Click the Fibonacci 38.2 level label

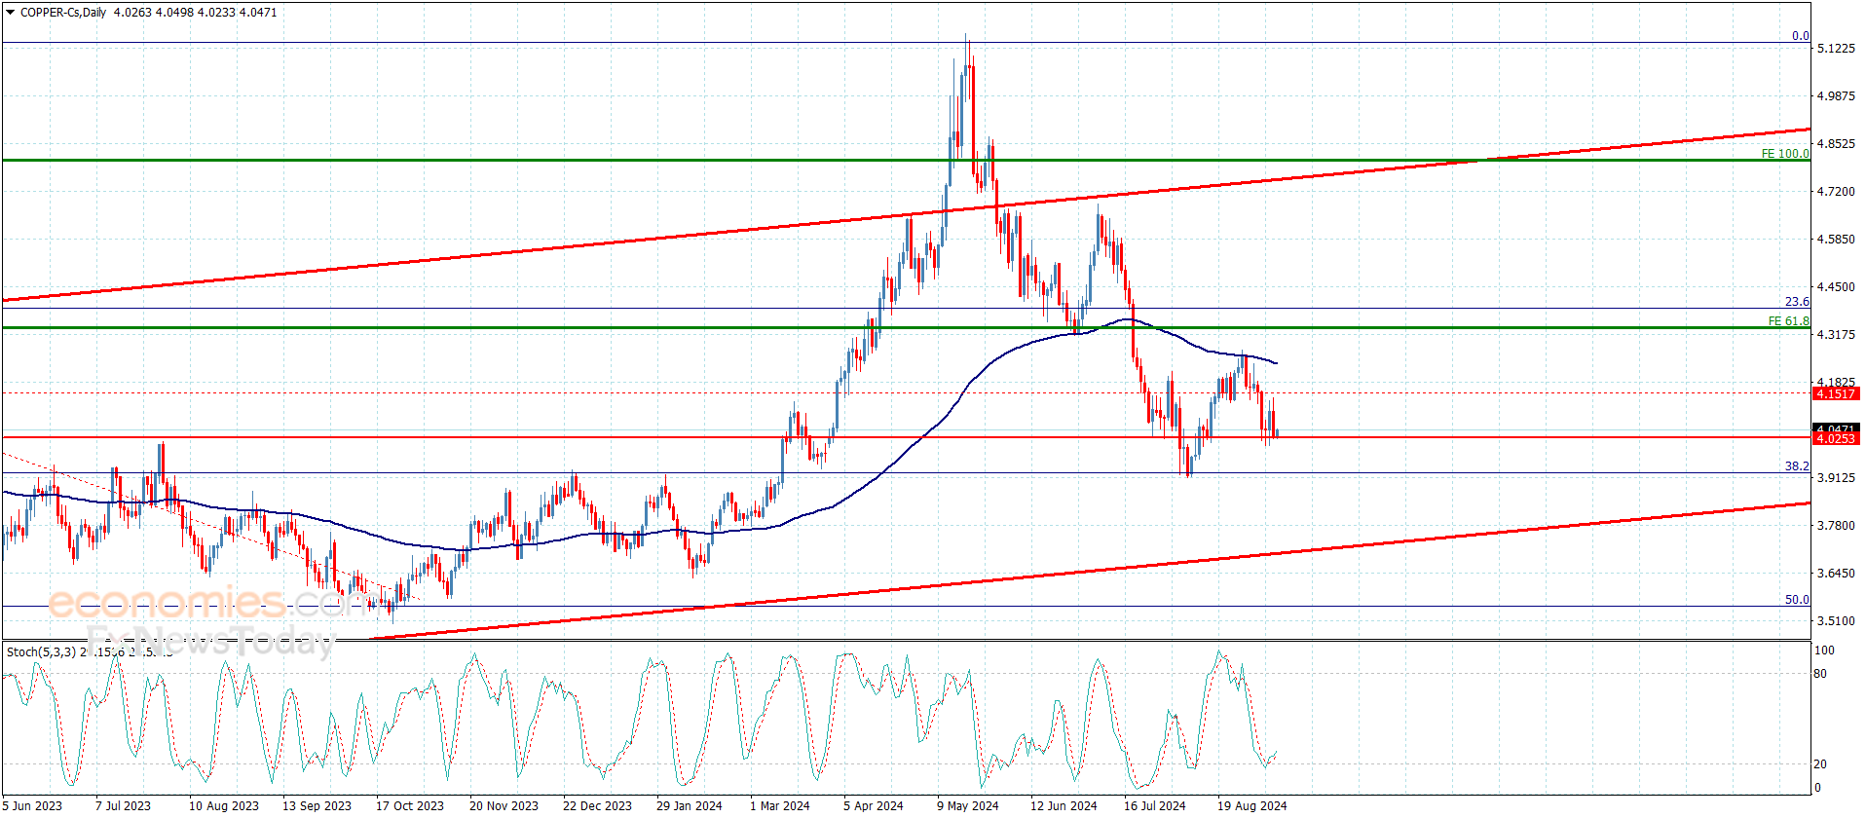[x=1797, y=466]
